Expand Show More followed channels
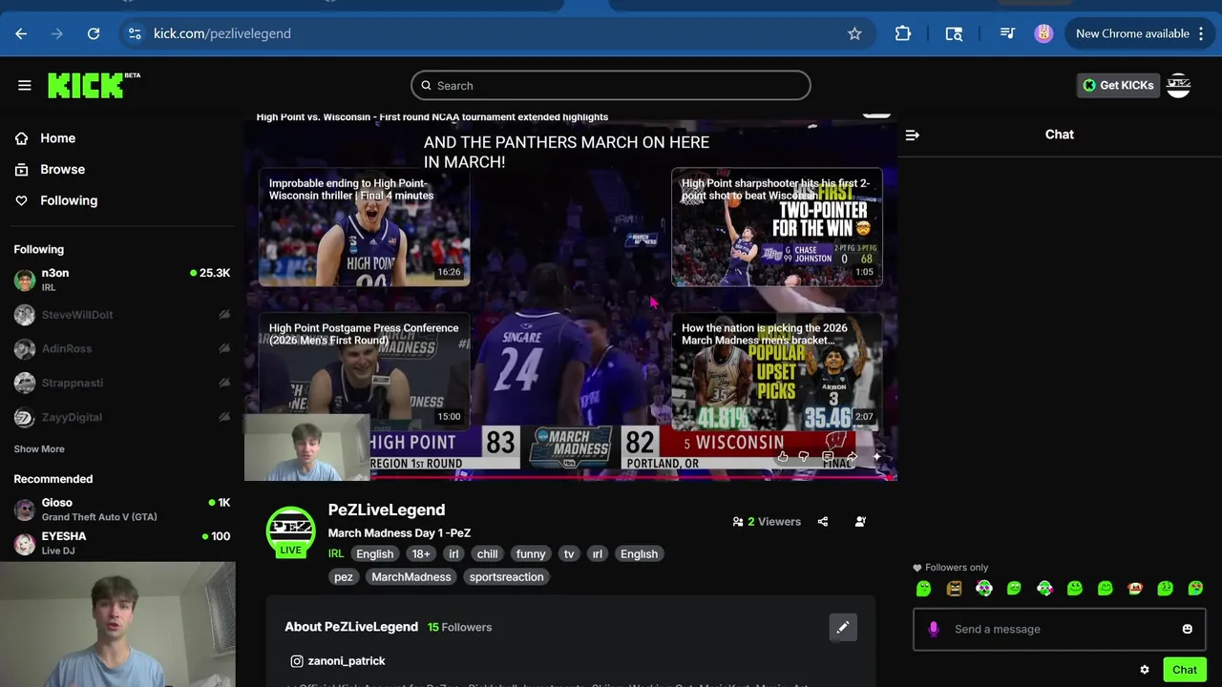The image size is (1222, 687). [39, 448]
